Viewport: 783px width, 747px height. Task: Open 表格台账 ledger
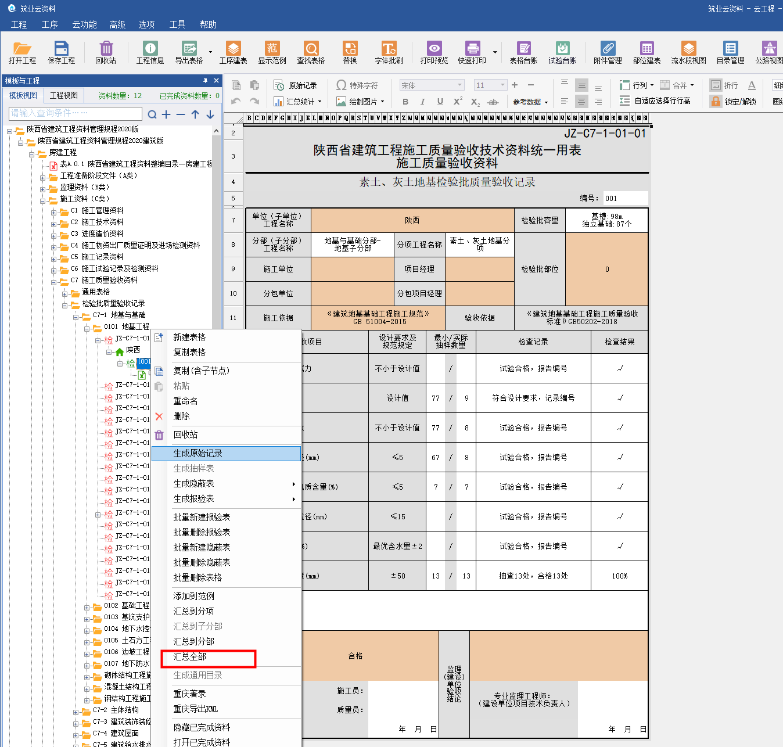[523, 52]
